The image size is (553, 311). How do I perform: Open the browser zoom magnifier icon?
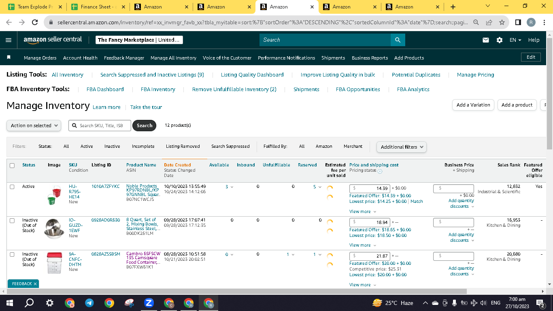[x=476, y=22]
